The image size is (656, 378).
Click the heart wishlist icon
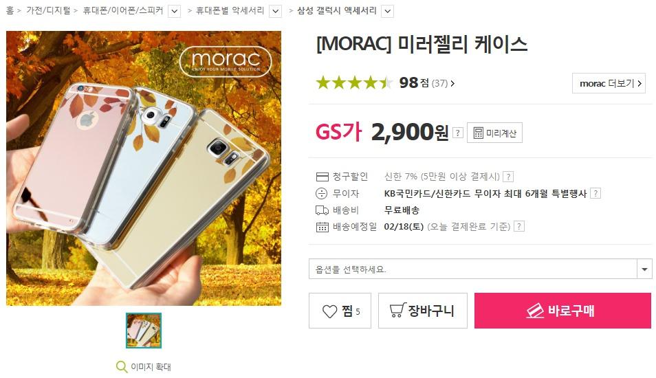329,311
